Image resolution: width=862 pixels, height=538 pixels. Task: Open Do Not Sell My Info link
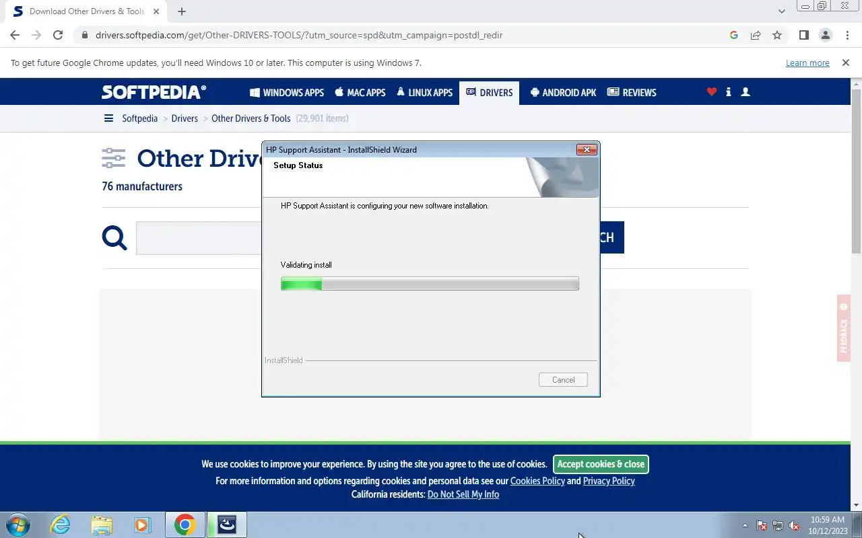click(463, 494)
